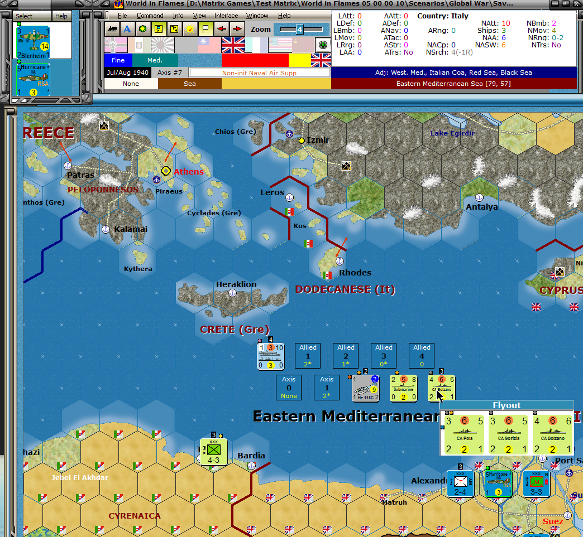The height and width of the screenshot is (537, 583).
Task: Pick CA Bolzano in the Flyout
Action: click(552, 435)
